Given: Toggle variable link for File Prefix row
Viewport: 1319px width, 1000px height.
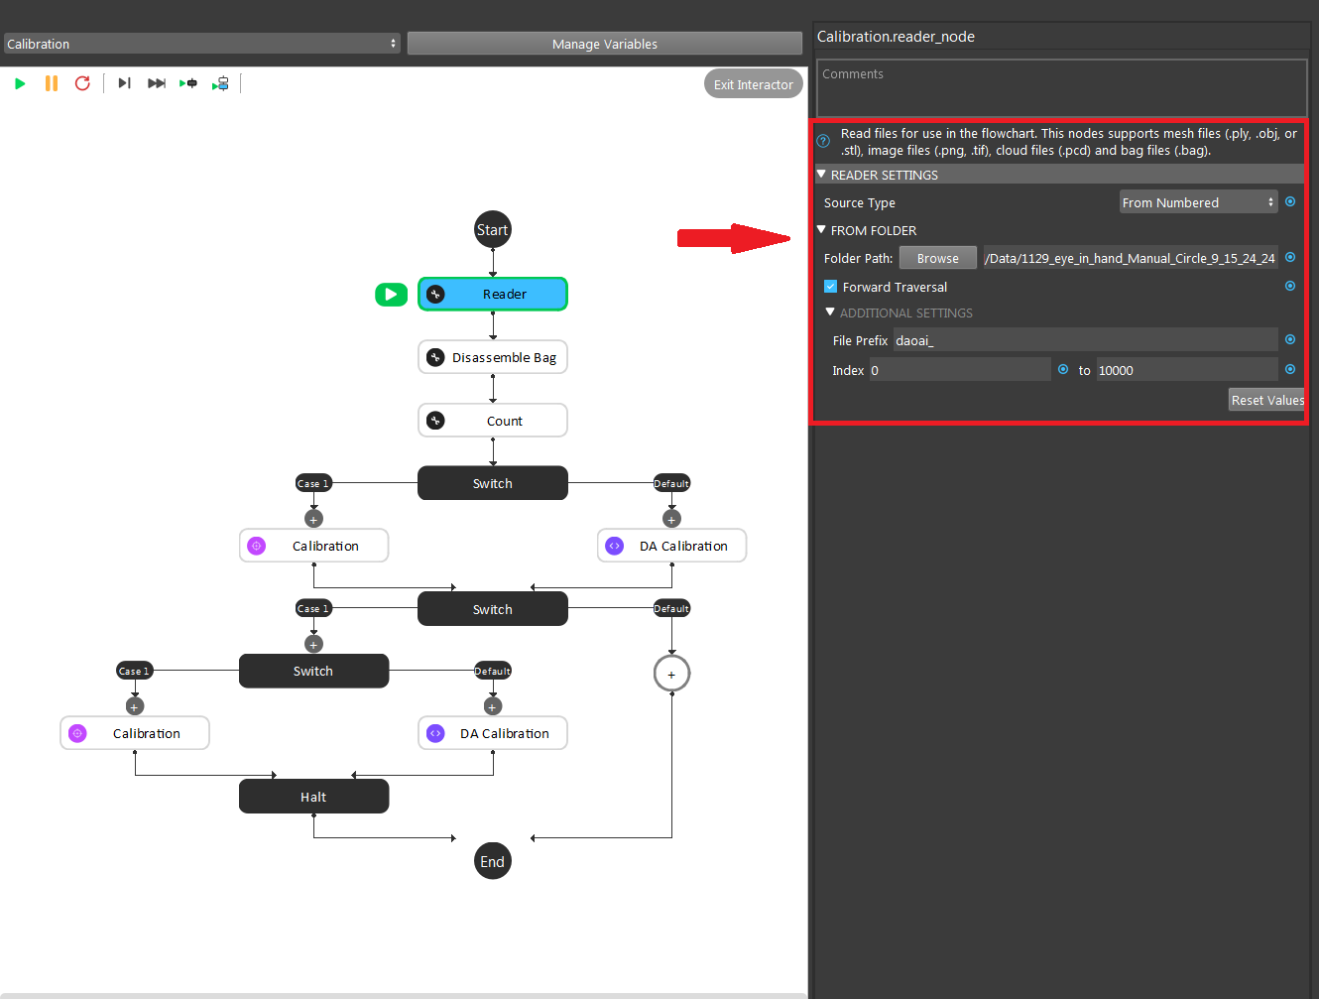Looking at the screenshot, I should (1290, 339).
